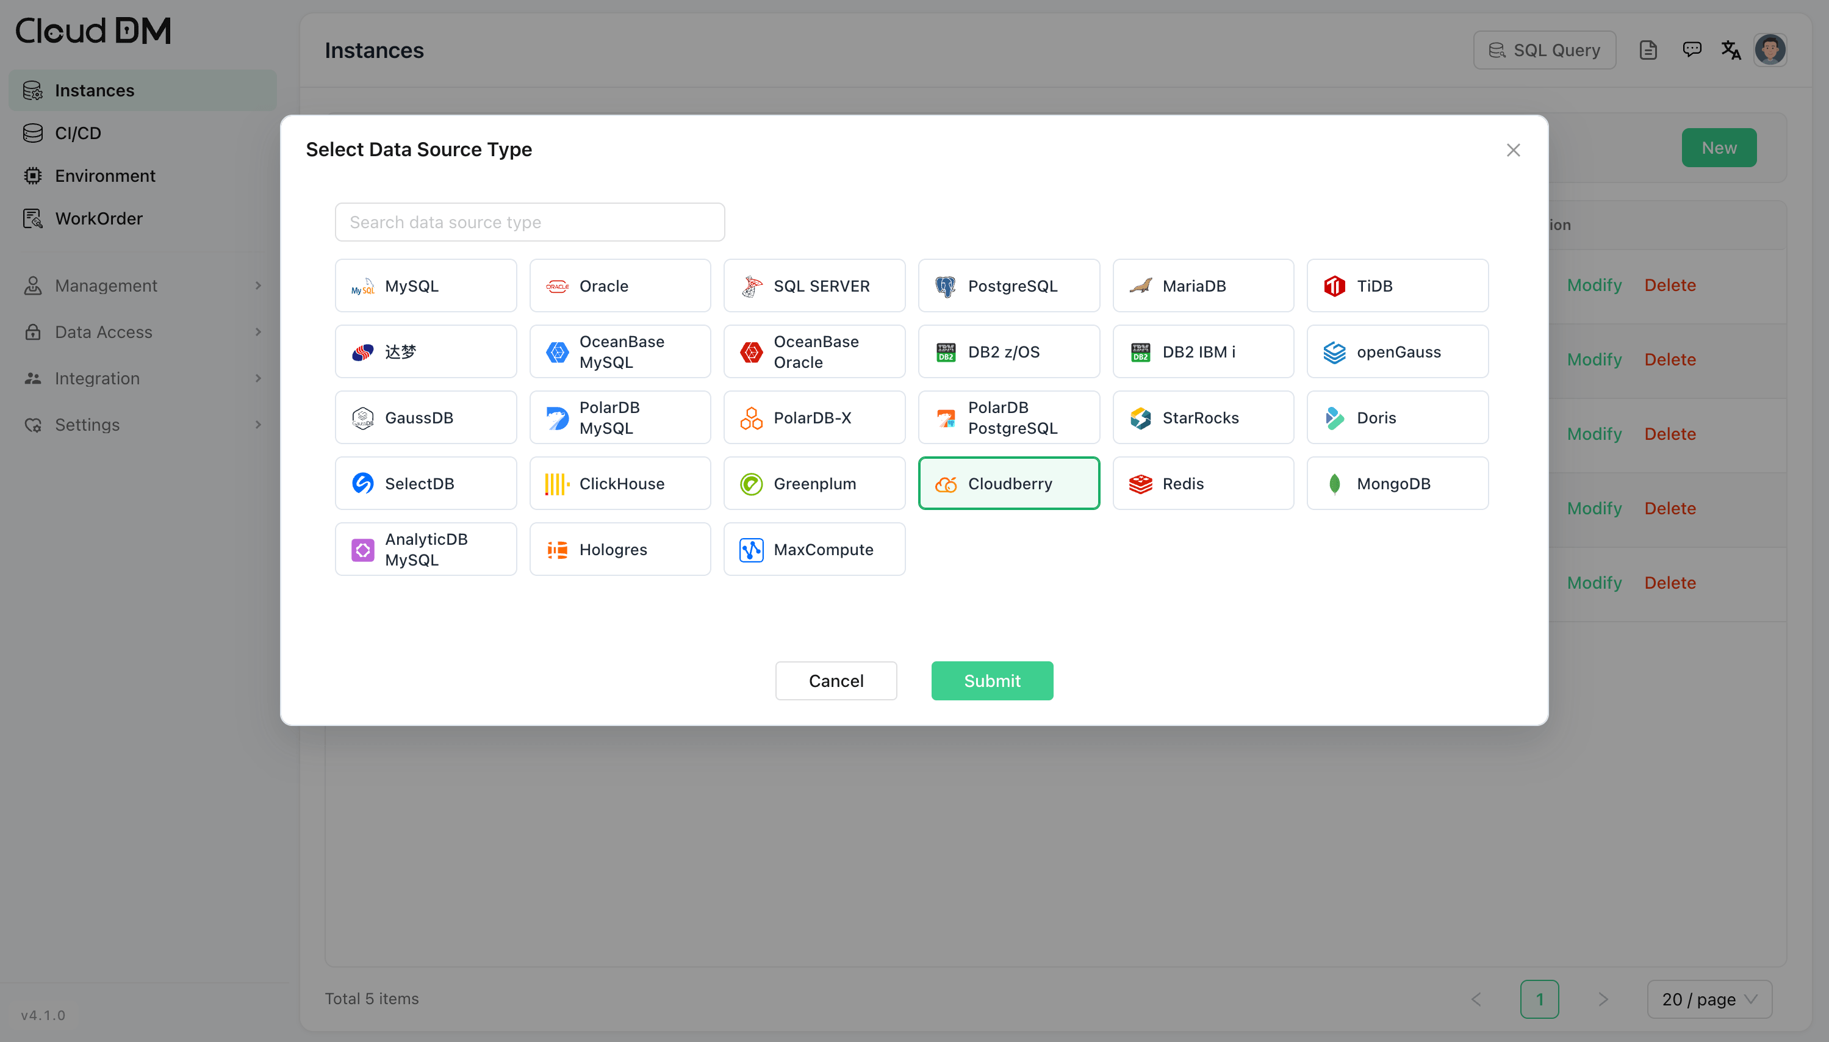Open the feedback chat icon
Viewport: 1829px width, 1042px height.
(x=1692, y=49)
